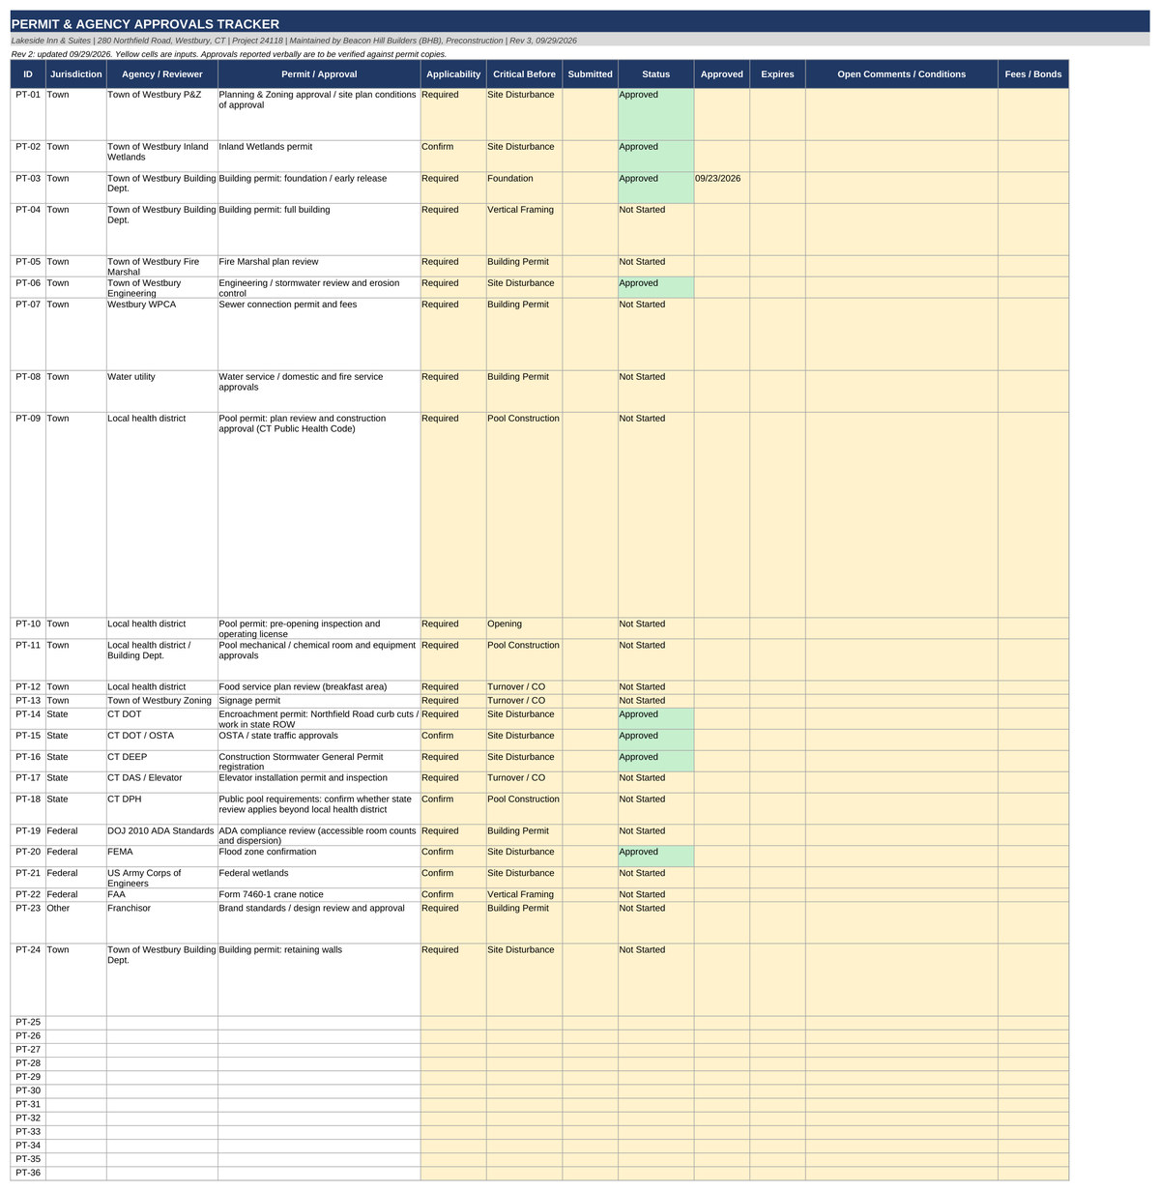
Task: Select 'Franchisor' agency cell
Action: click(x=162, y=922)
